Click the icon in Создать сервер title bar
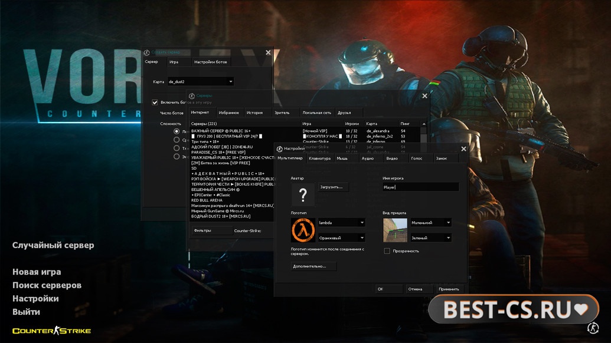The width and height of the screenshot is (611, 343). (x=147, y=52)
